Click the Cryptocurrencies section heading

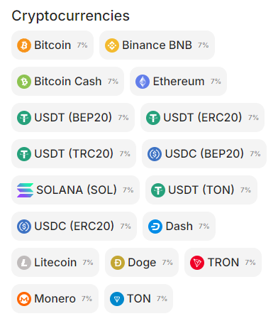70,16
